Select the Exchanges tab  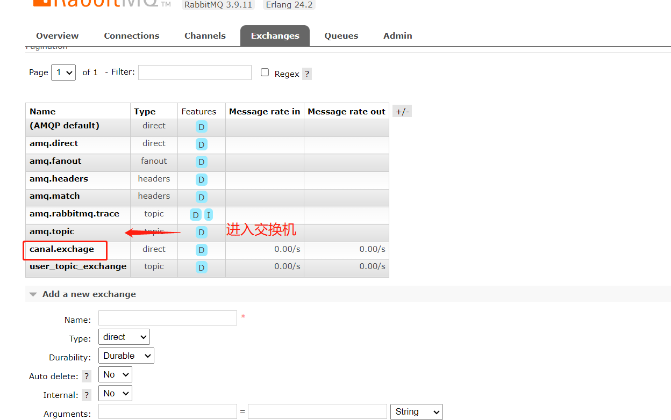(275, 36)
